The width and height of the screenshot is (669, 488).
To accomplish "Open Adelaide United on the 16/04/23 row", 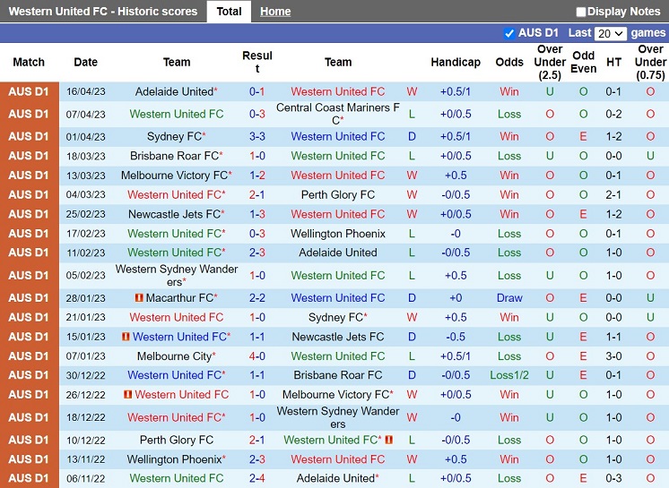I will tap(174, 91).
